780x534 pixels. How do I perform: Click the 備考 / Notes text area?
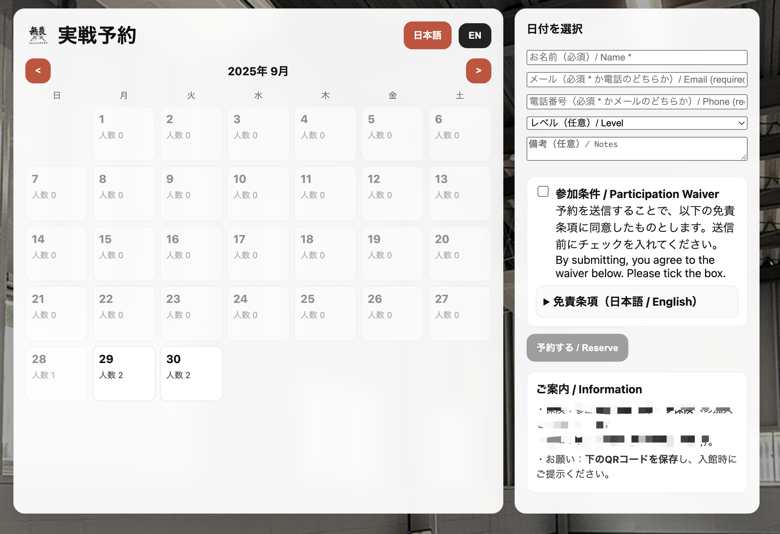636,149
